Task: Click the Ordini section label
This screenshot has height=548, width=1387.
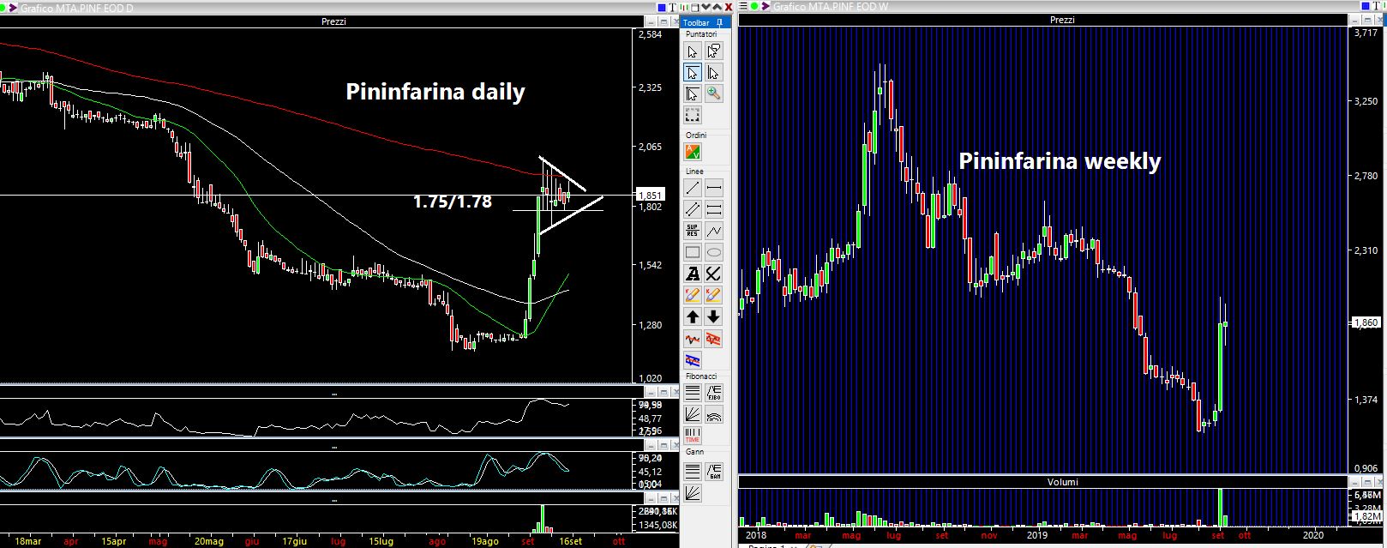Action: pyautogui.click(x=696, y=135)
